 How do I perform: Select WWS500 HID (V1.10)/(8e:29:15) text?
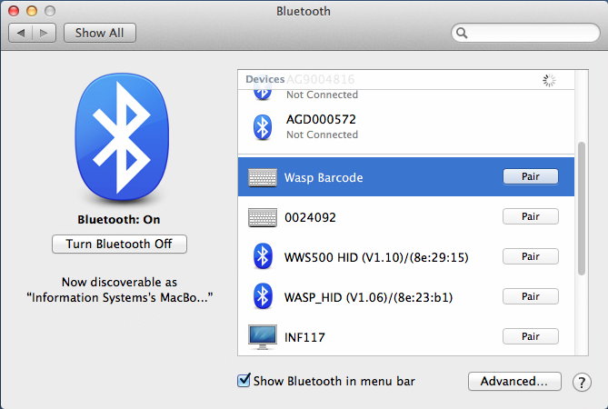(376, 257)
